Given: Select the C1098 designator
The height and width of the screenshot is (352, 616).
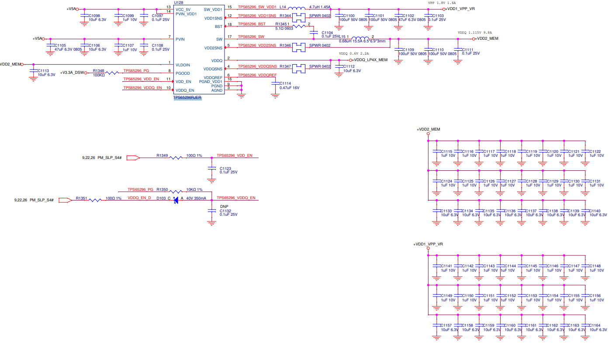Looking at the screenshot, I should click(94, 16).
